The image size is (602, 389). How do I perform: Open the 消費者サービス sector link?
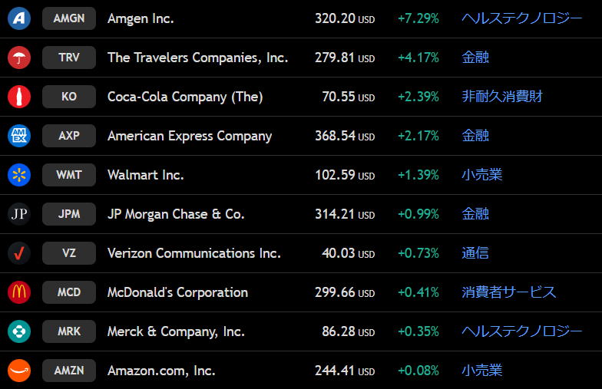[508, 292]
